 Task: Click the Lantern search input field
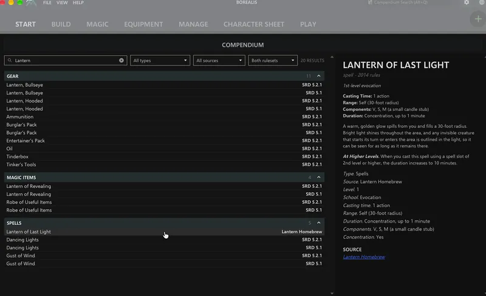(x=66, y=61)
